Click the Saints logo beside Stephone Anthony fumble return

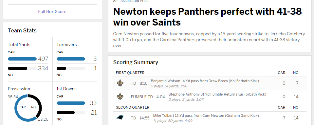tap(120, 97)
